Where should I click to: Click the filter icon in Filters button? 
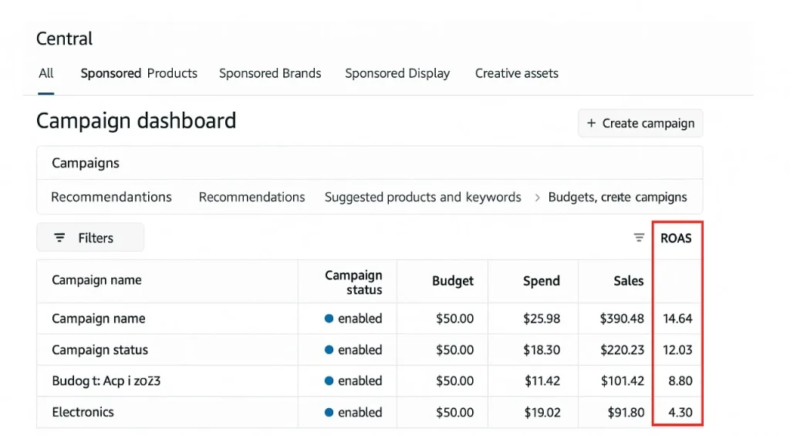point(59,238)
